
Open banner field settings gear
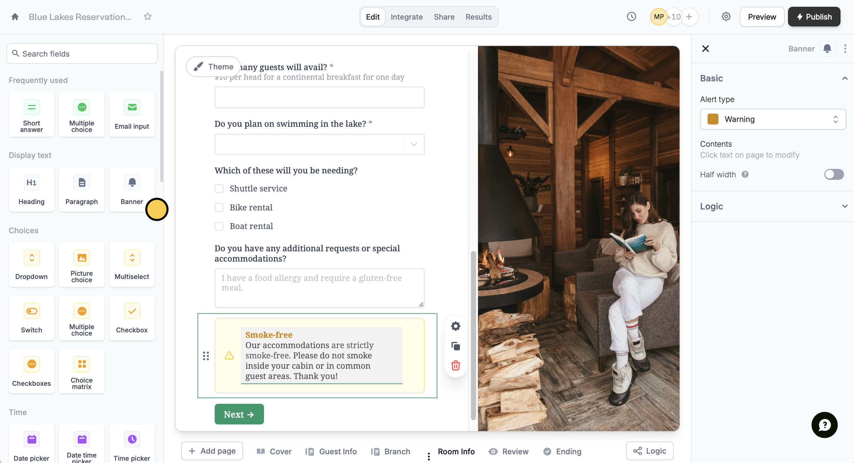click(455, 327)
